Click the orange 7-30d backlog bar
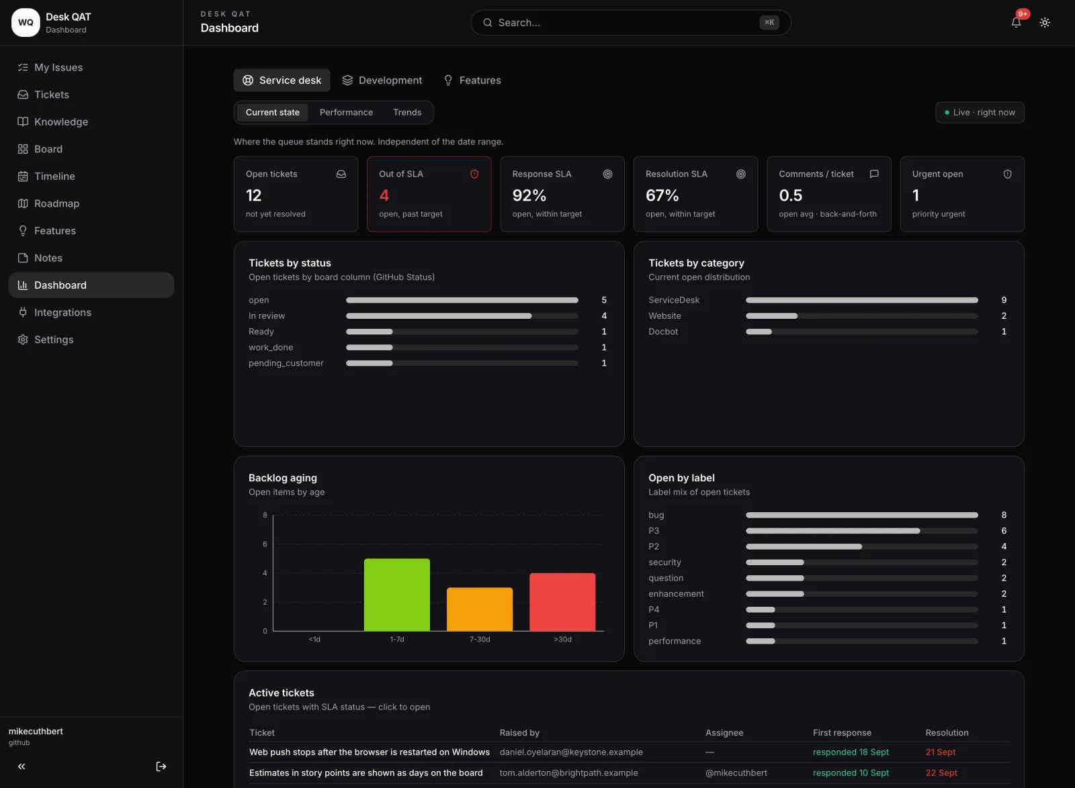Viewport: 1075px width, 788px height. point(480,609)
